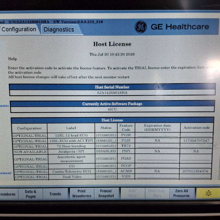Switch to the Configuration tab

19,30
